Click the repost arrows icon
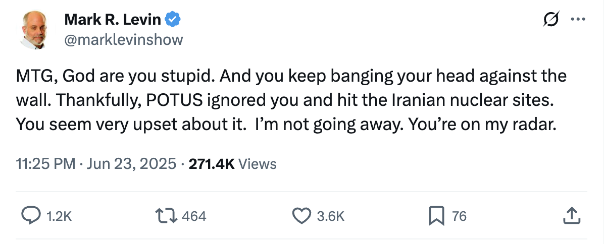604x244 pixels. (x=167, y=216)
